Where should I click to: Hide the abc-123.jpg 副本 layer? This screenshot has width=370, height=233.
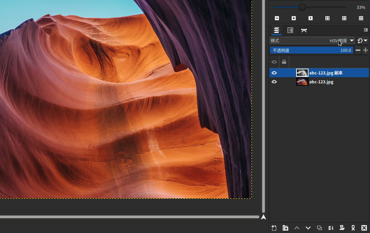tap(274, 73)
